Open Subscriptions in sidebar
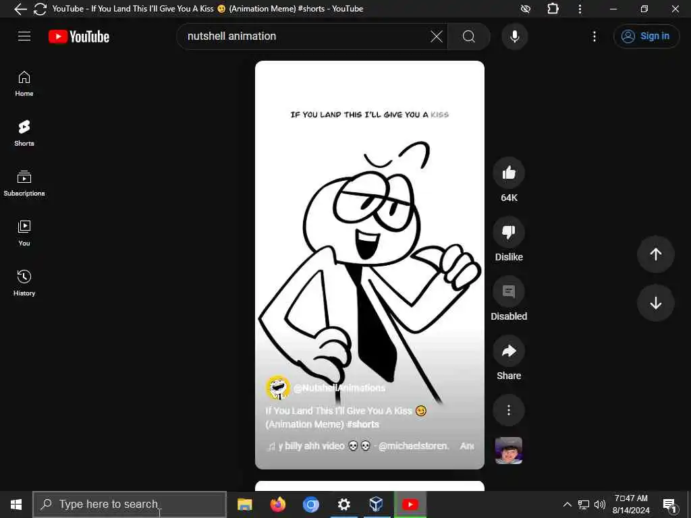Viewport: 691px width, 518px height. point(24,183)
